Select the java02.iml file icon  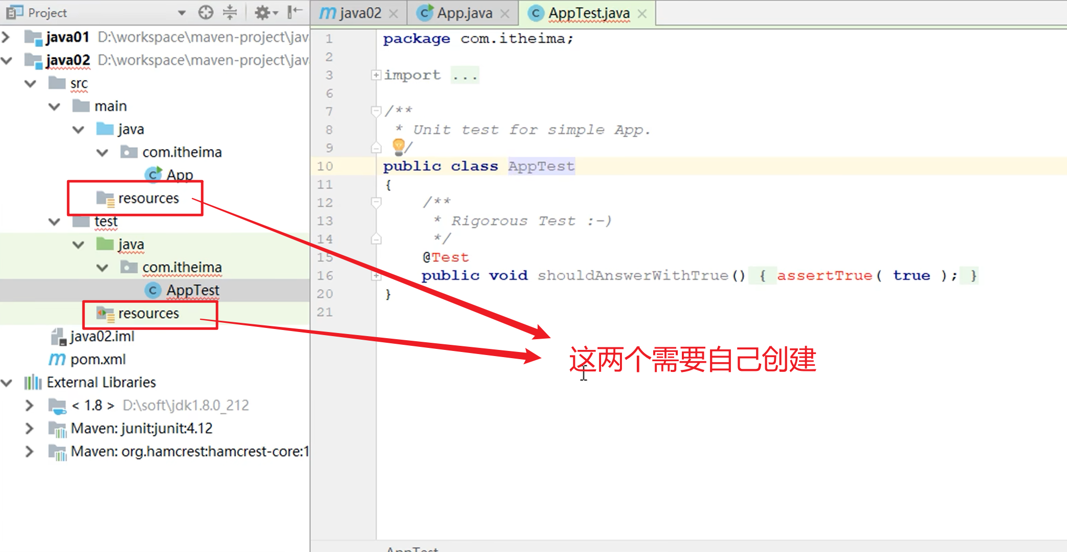pos(58,336)
